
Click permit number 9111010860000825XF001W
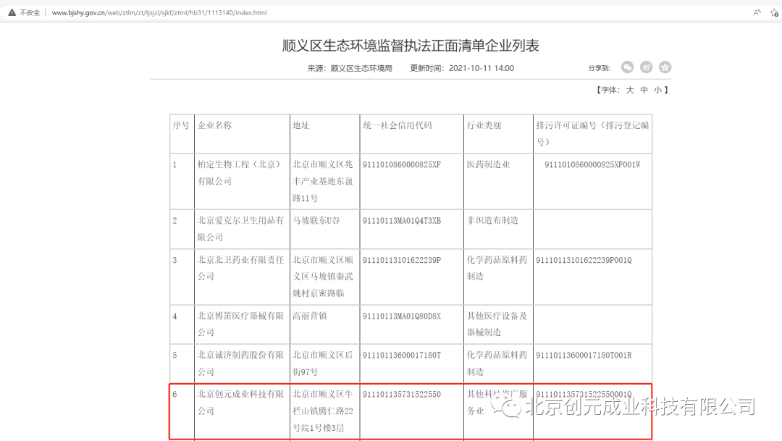point(592,164)
